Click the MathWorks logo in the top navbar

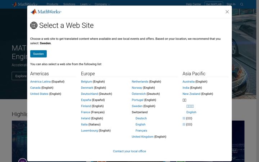(x=25, y=4)
